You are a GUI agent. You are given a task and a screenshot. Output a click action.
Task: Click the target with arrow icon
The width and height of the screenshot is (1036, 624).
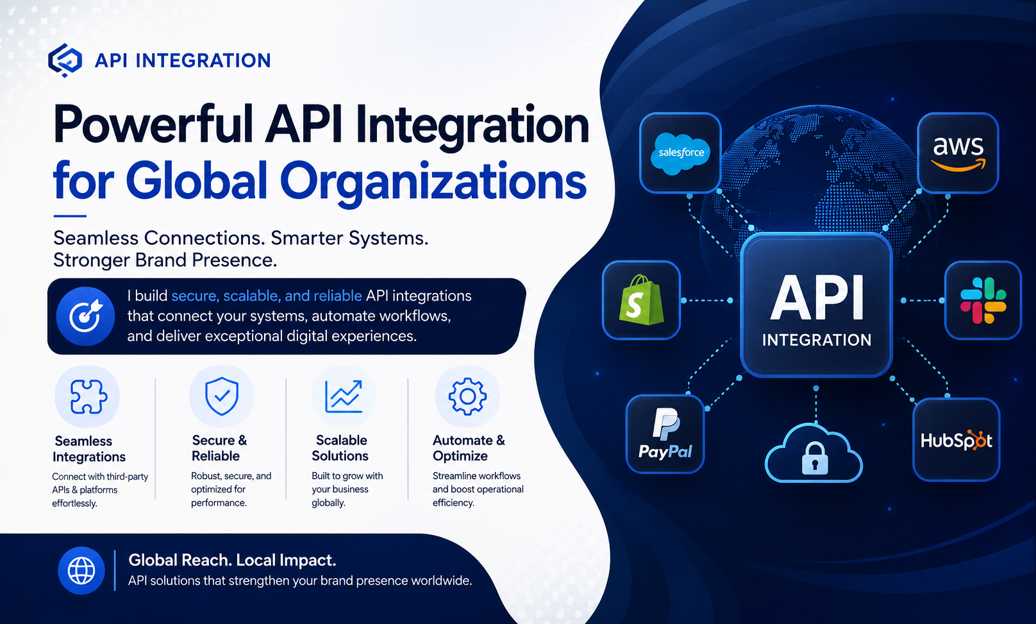85,316
